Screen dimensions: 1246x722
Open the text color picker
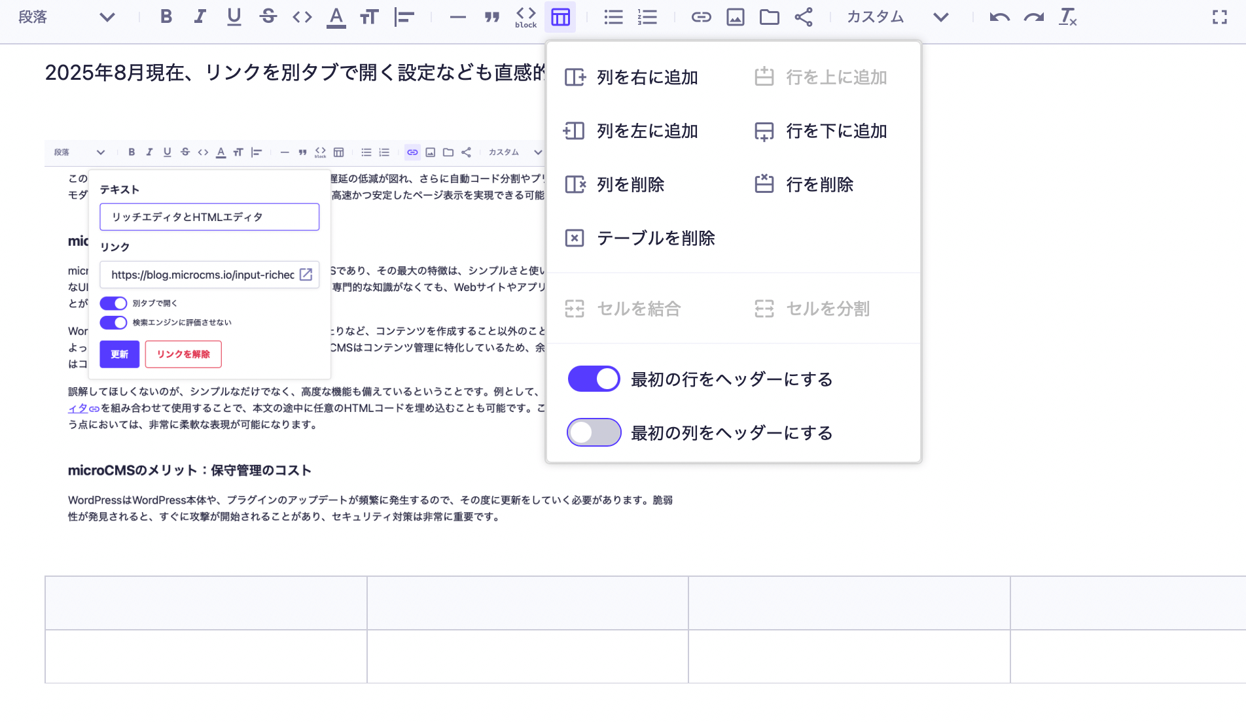click(335, 17)
